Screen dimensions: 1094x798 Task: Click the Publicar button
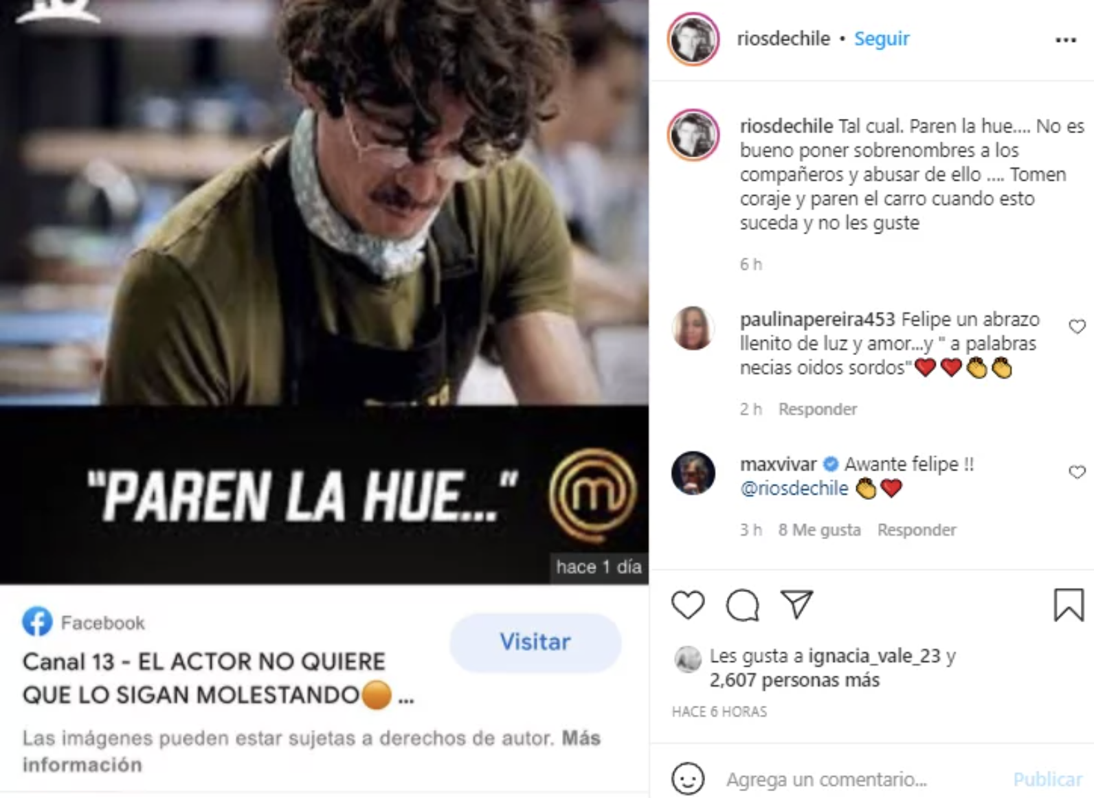(x=1048, y=779)
